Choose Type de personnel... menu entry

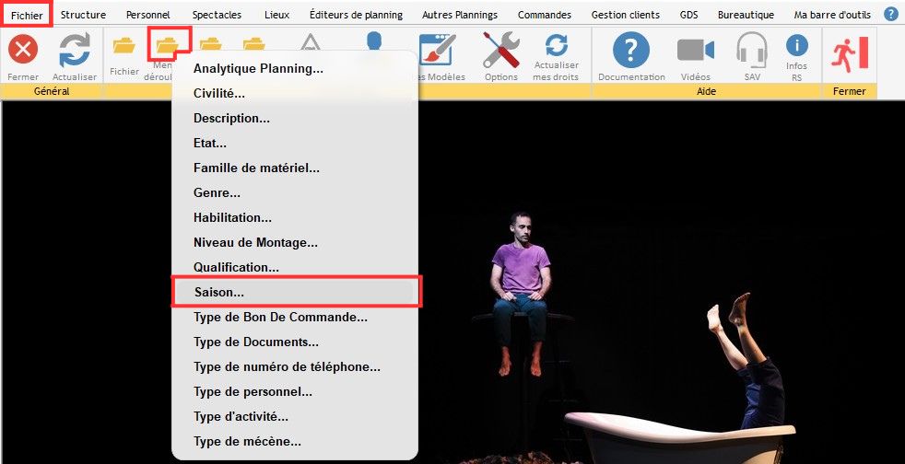(253, 391)
